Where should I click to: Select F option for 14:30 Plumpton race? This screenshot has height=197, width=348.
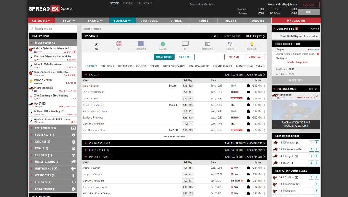317,143
